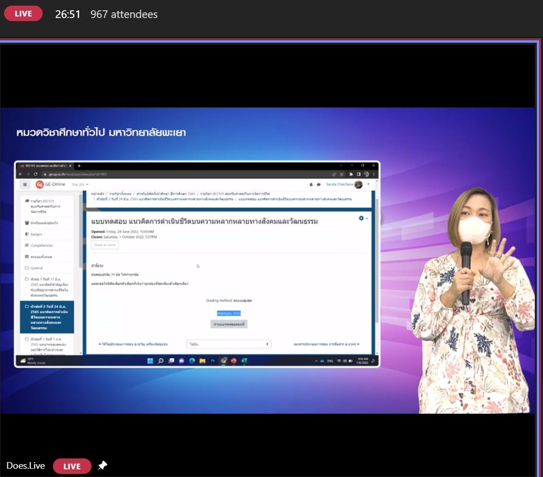
Task: Open the Saruta Chaichana user menu arrow
Action: point(368,184)
